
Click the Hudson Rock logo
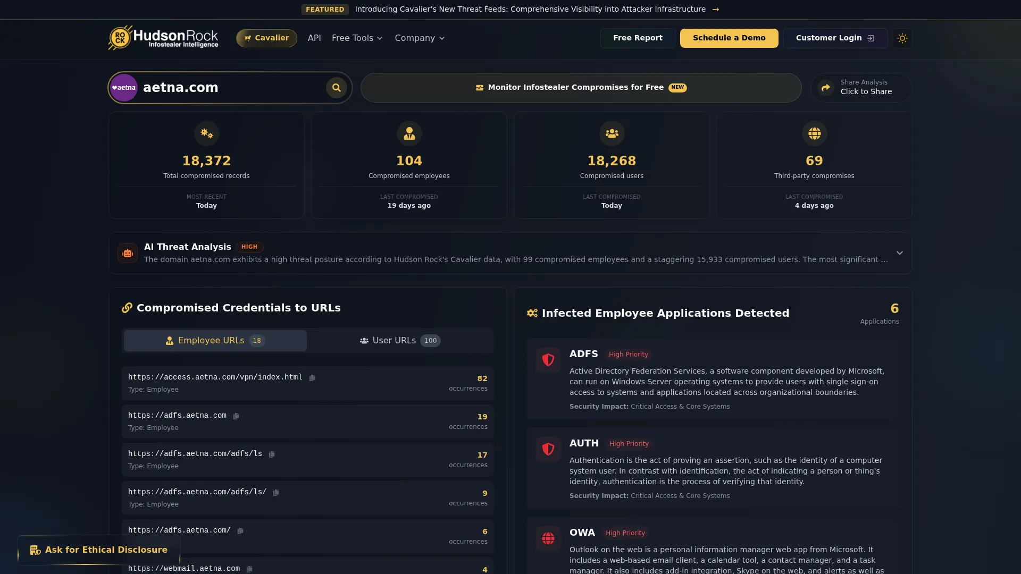(x=163, y=38)
